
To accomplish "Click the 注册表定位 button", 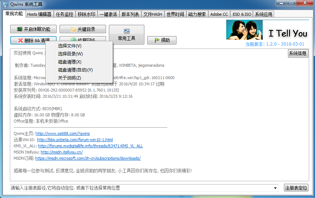I will (296, 188).
